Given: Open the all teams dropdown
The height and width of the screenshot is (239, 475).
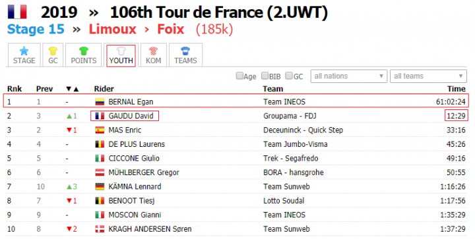Looking at the screenshot, I should 428,76.
